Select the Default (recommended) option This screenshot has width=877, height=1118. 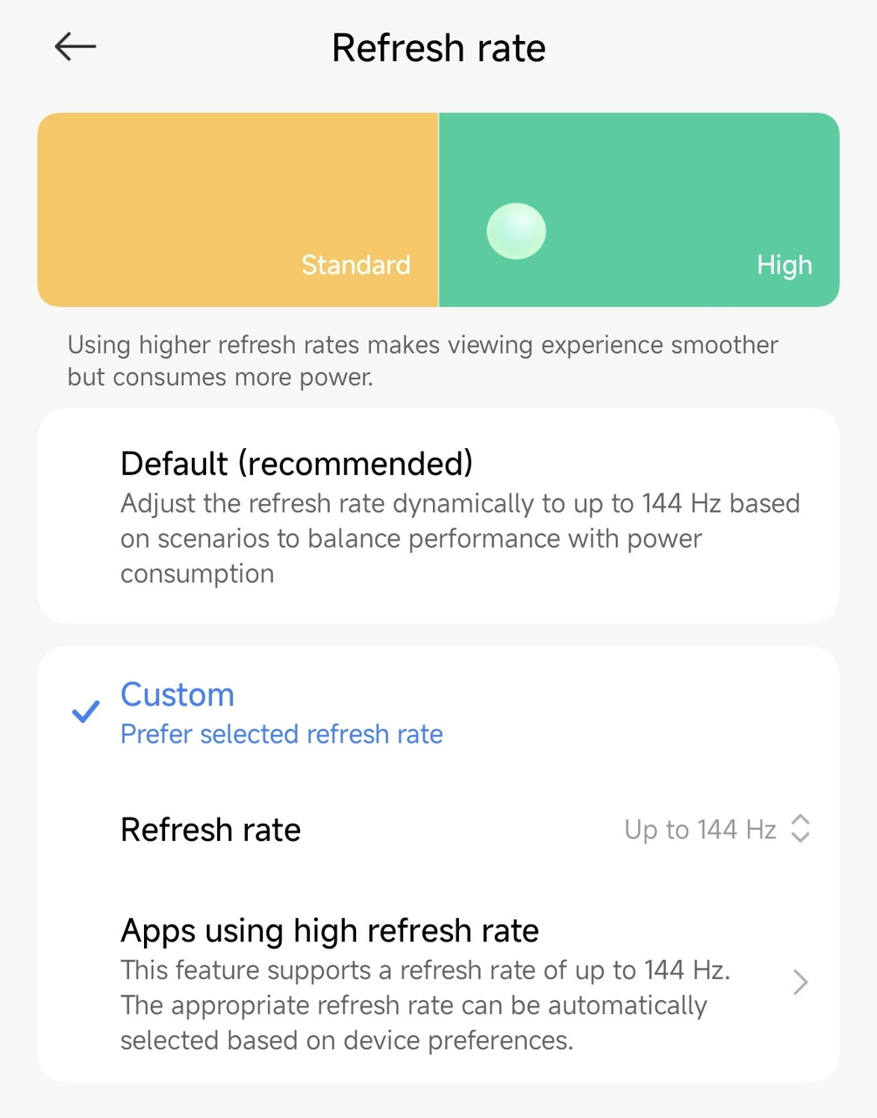[297, 463]
